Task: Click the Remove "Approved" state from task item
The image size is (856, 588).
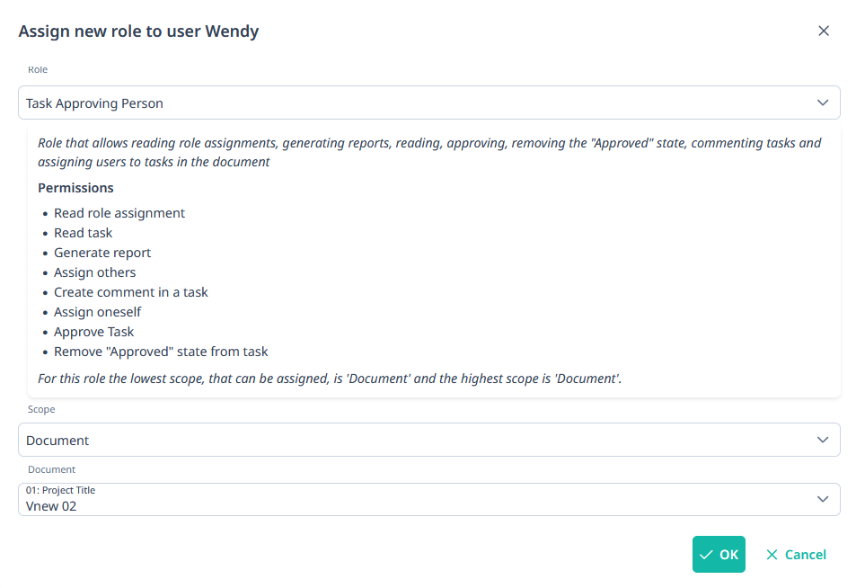Action: pos(161,352)
